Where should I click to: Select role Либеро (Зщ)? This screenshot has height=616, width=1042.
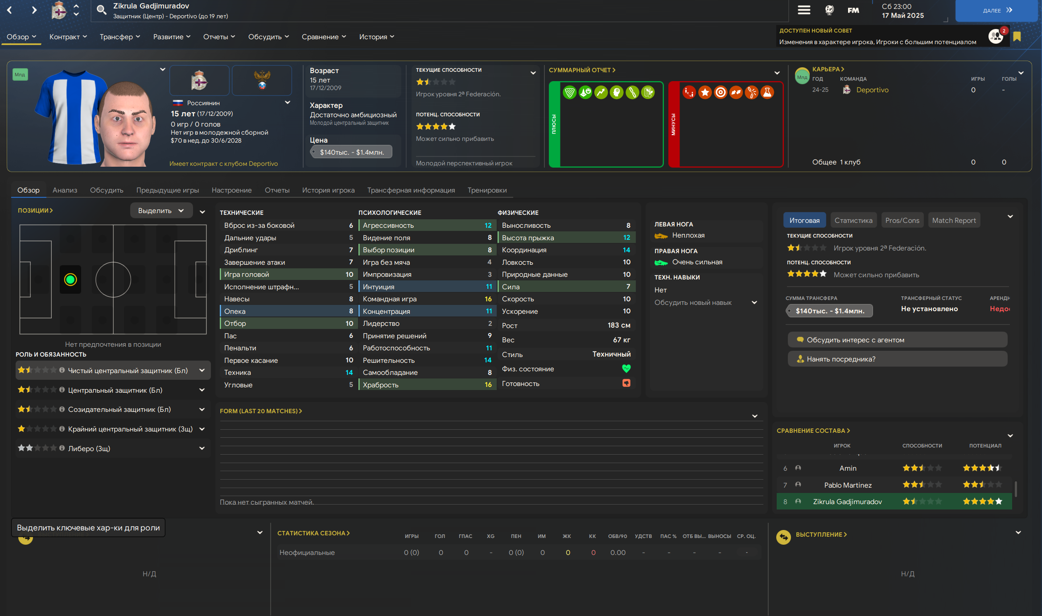(89, 448)
